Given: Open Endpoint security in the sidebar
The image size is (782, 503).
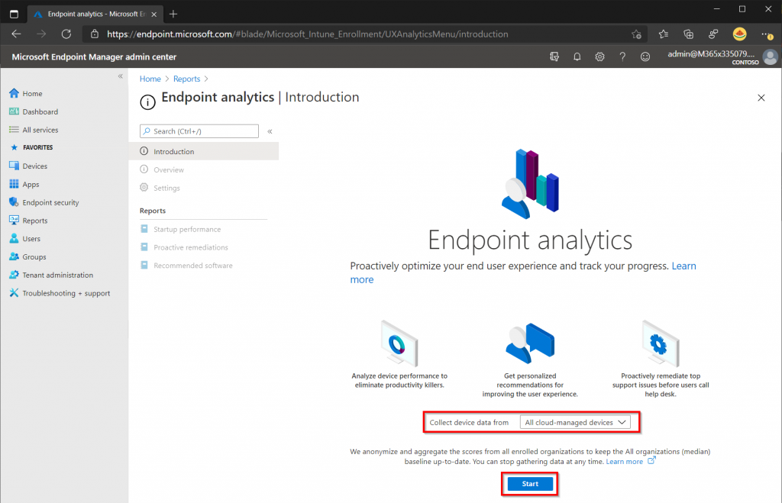Looking at the screenshot, I should (x=50, y=202).
